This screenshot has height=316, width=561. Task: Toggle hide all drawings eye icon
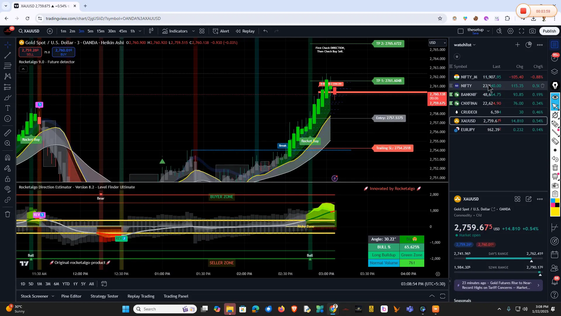tap(8, 189)
